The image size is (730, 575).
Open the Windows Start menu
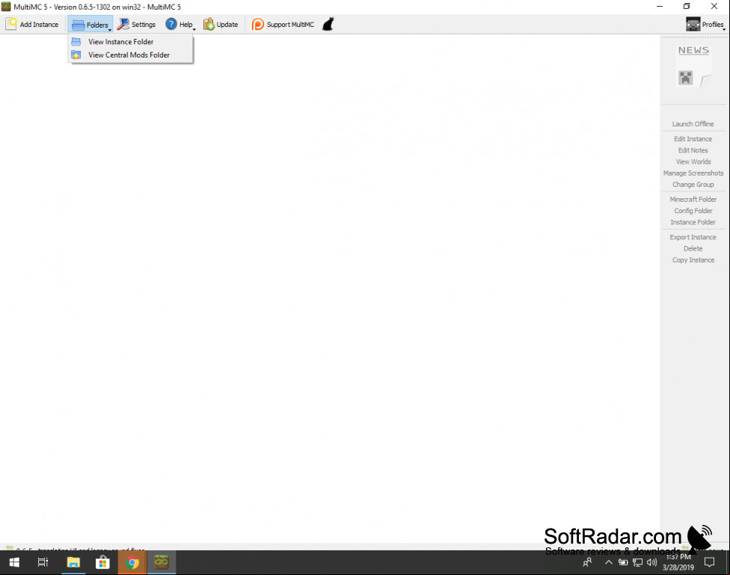tap(14, 562)
